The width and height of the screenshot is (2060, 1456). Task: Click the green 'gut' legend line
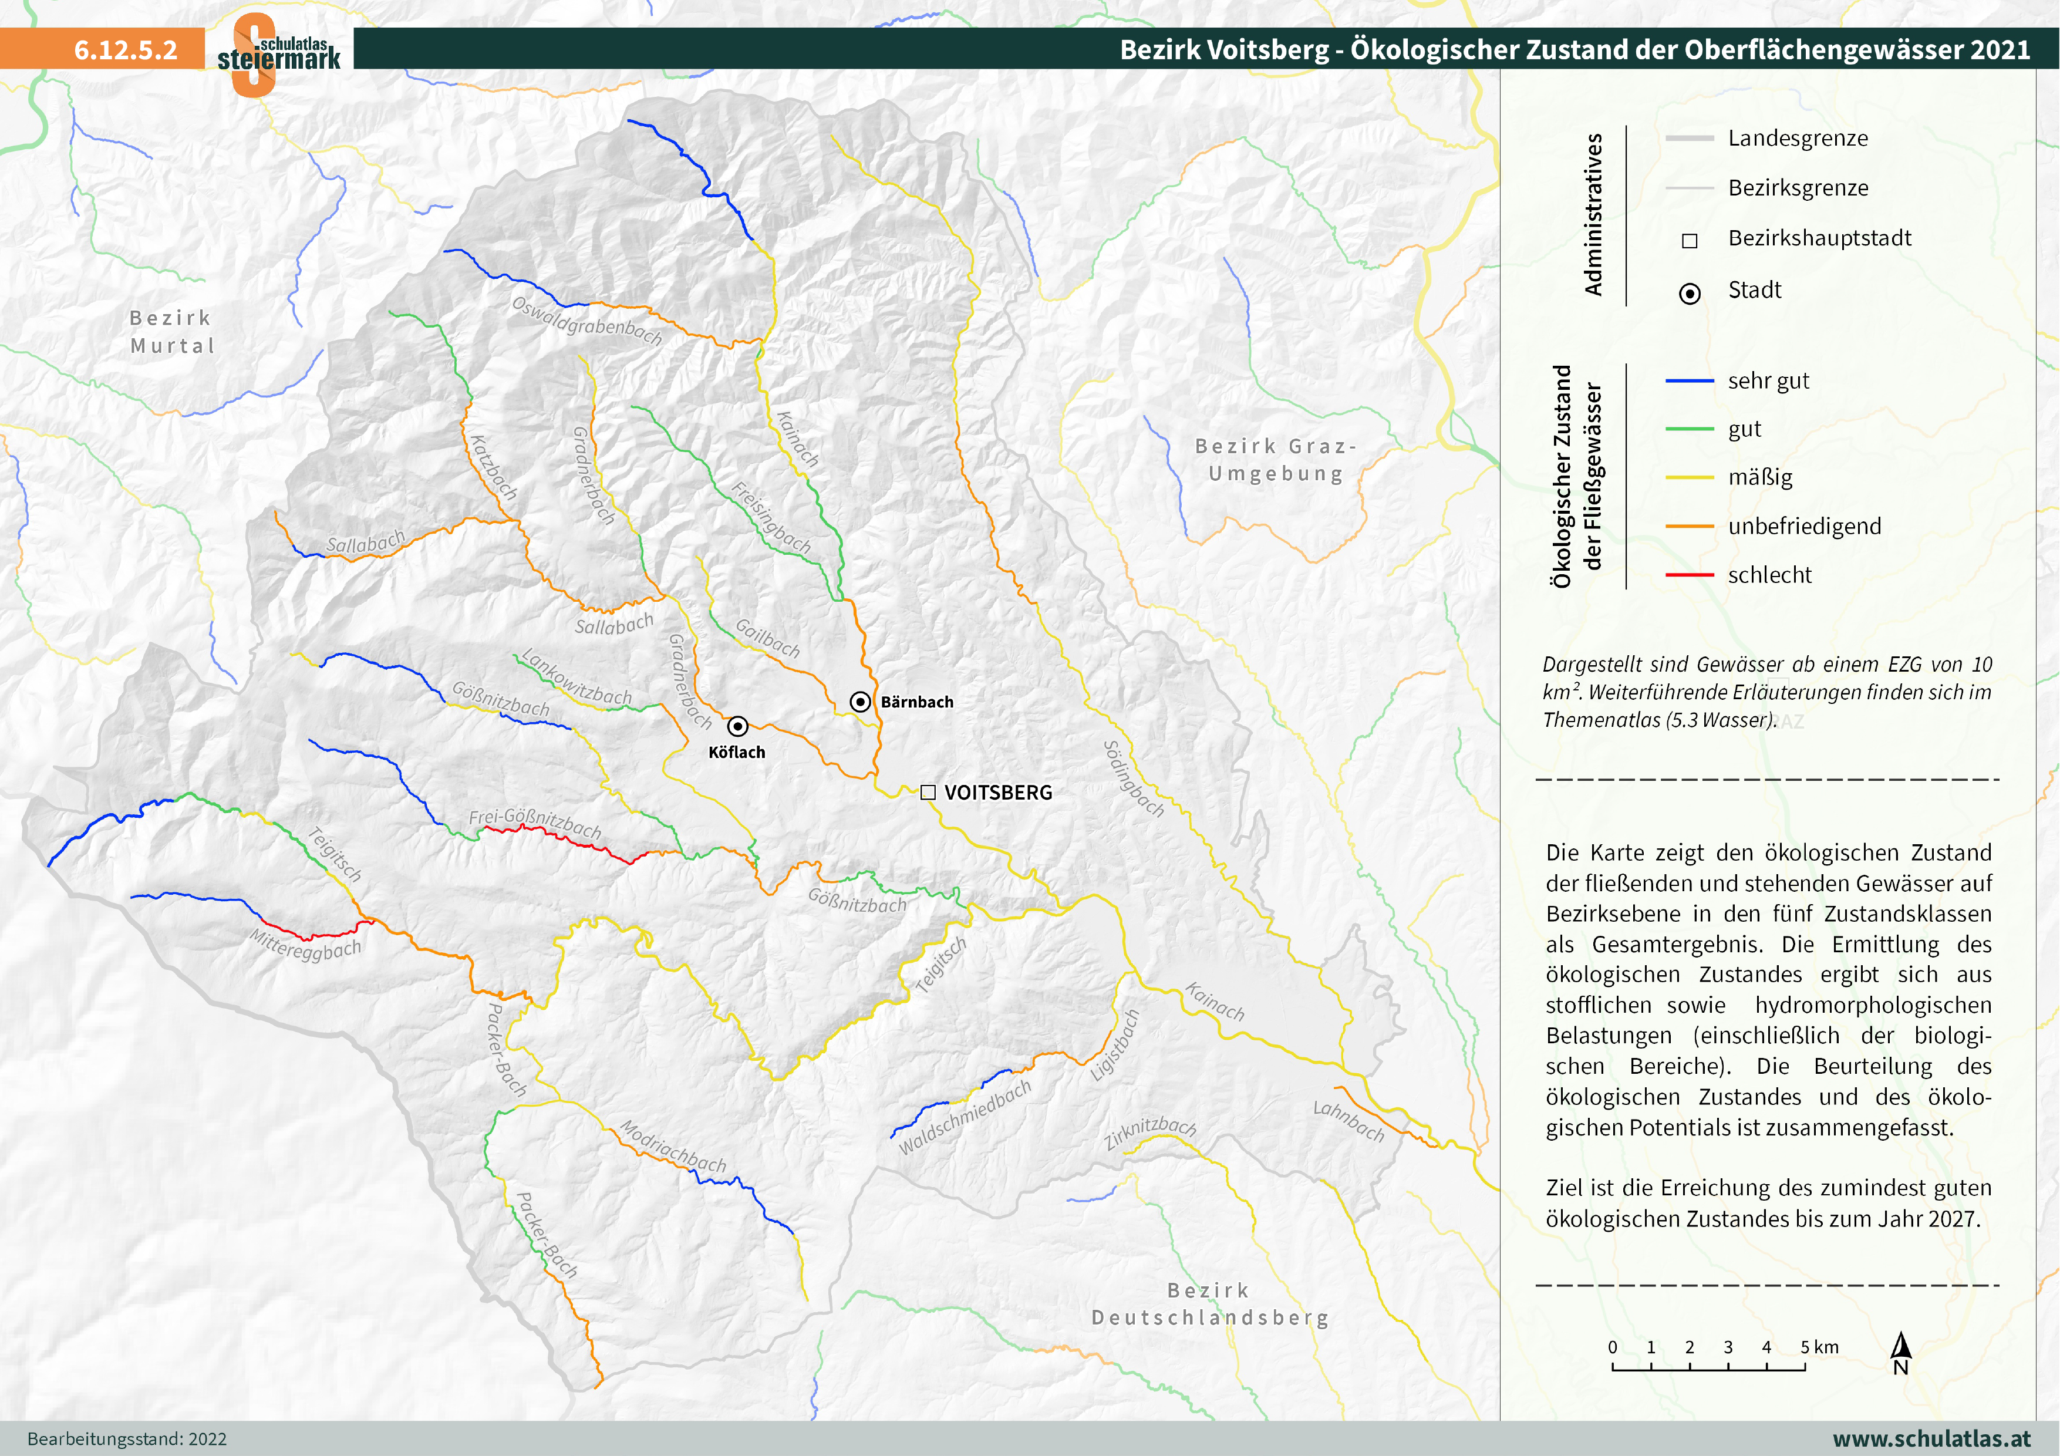point(1690,430)
